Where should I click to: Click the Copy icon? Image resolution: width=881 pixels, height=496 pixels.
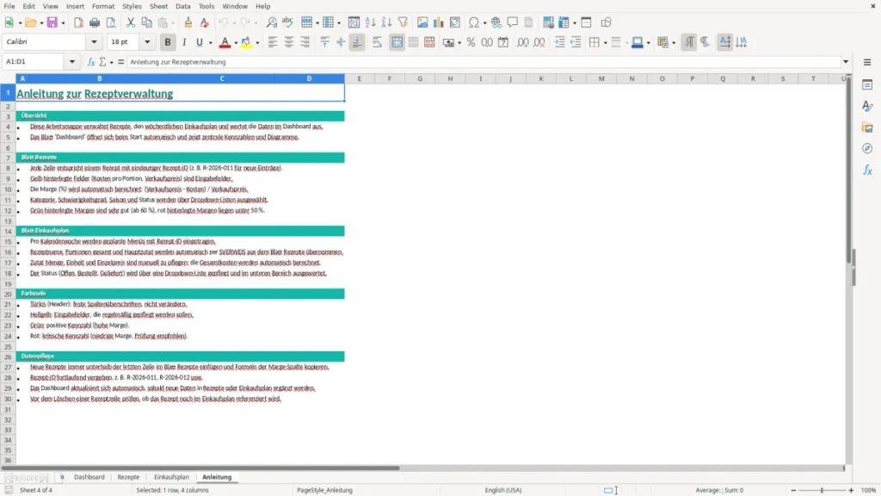(146, 22)
